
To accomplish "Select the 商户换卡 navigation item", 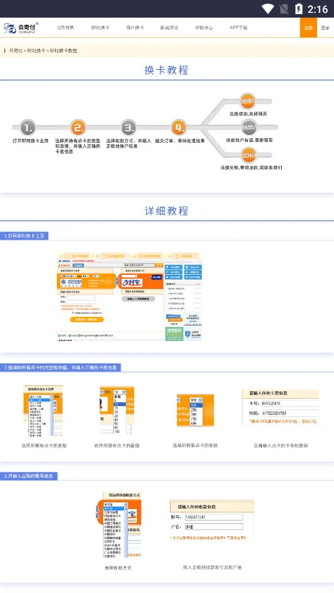I will tap(135, 28).
